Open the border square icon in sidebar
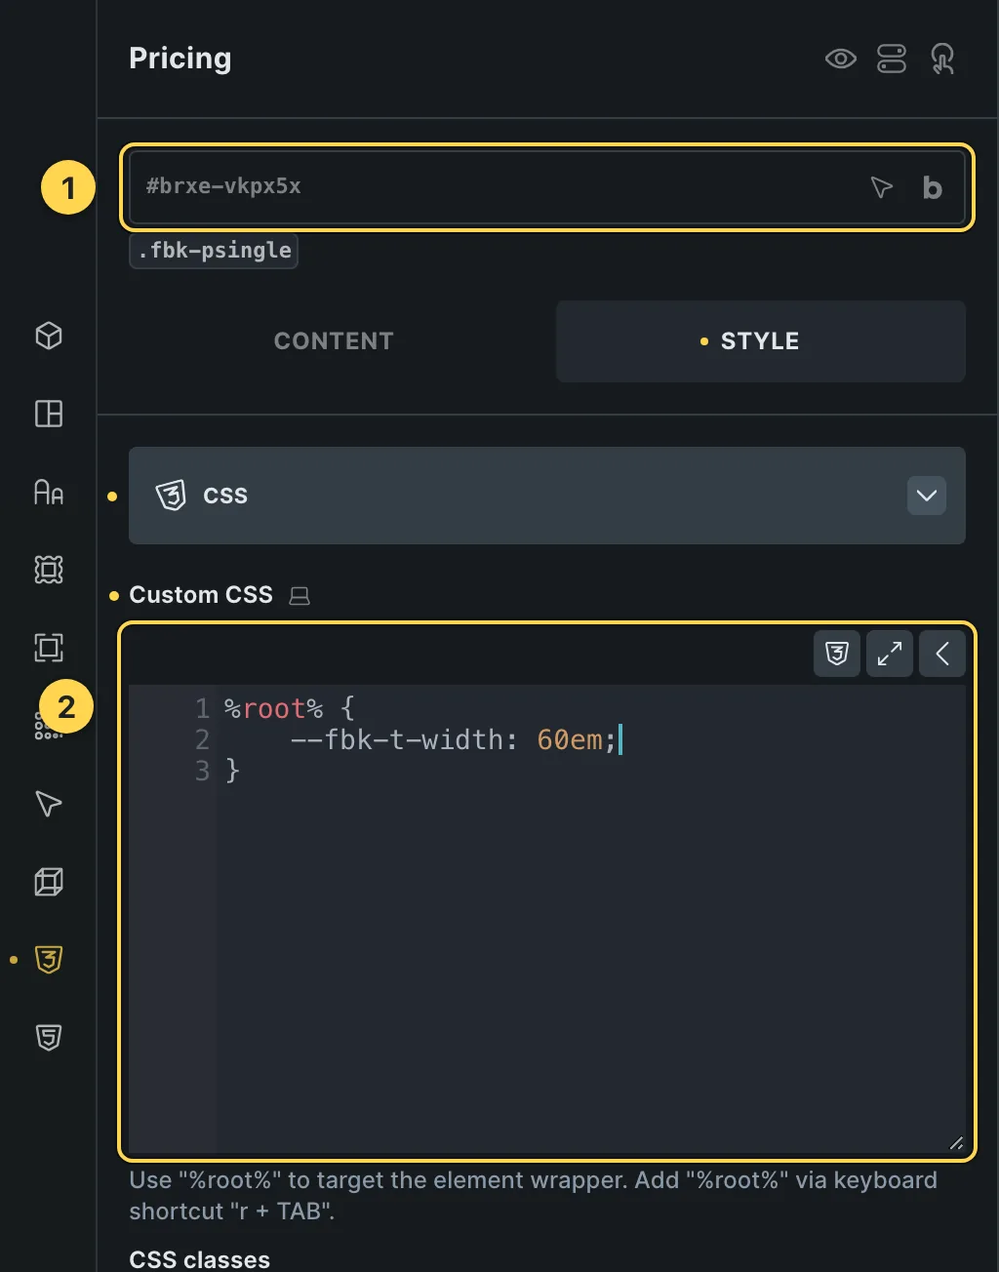The width and height of the screenshot is (999, 1272). tap(49, 648)
